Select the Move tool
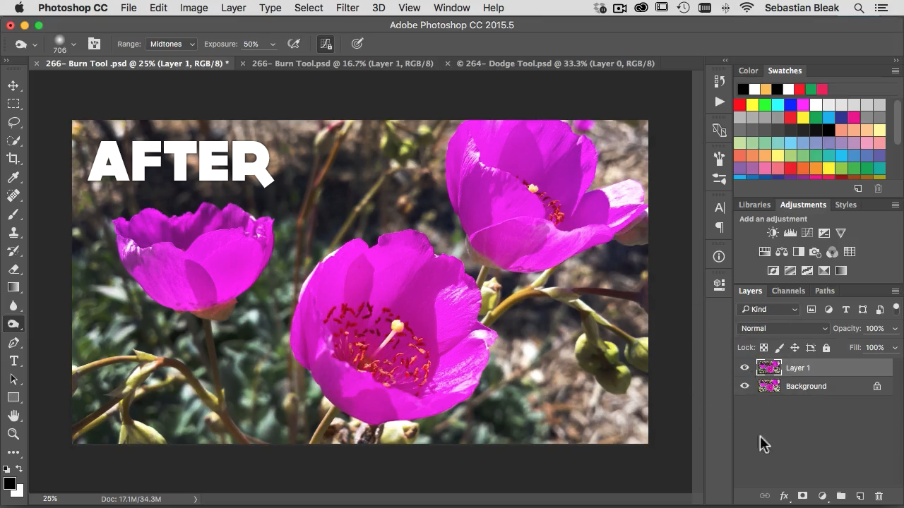The height and width of the screenshot is (508, 904). (x=13, y=85)
